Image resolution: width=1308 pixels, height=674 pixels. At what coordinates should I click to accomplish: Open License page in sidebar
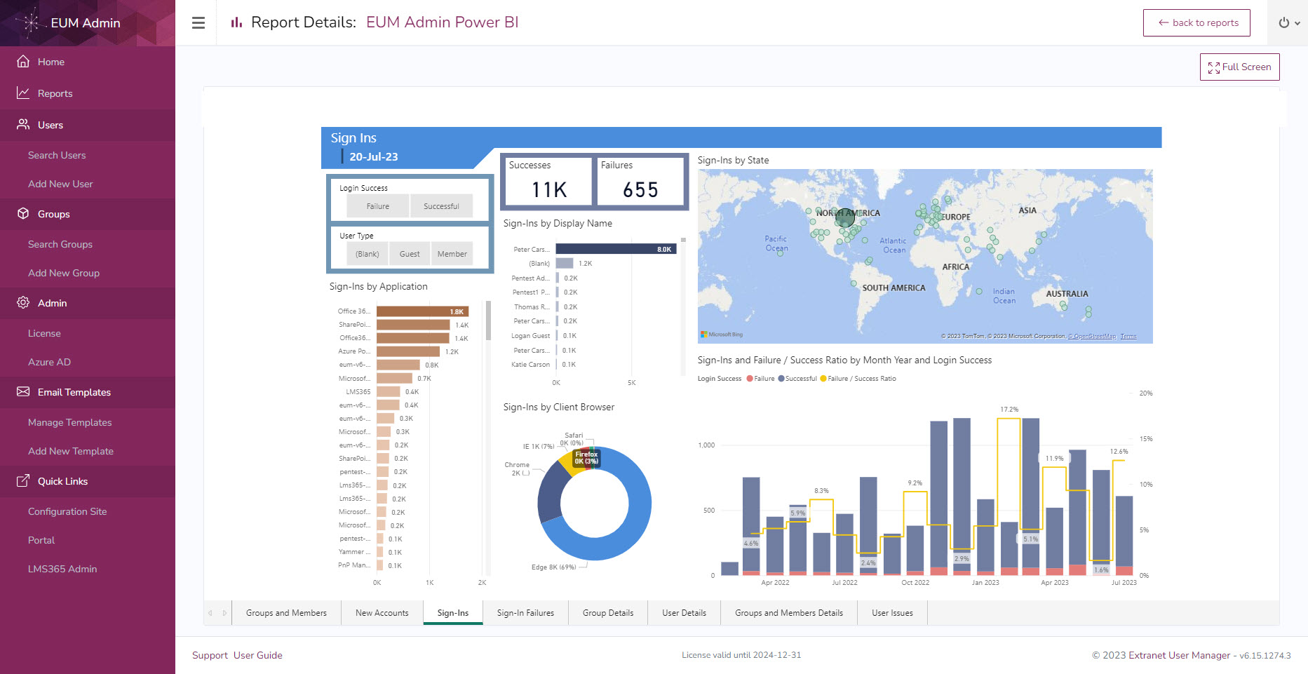tap(44, 333)
